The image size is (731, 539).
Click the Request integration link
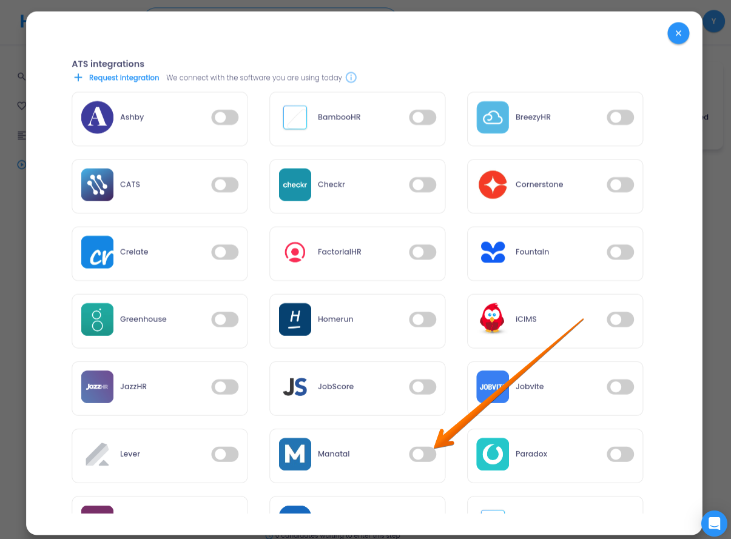pos(123,78)
